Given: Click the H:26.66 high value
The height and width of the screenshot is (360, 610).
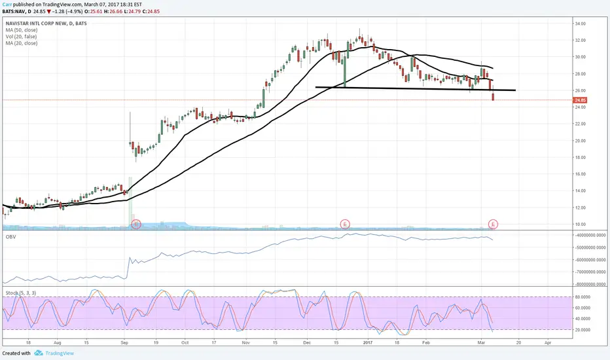Looking at the screenshot, I should coord(115,11).
